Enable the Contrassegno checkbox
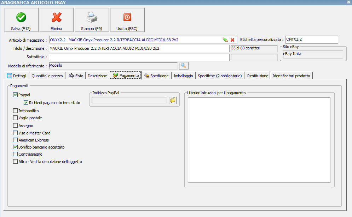Viewport: 352px width, 217px height. point(15,154)
